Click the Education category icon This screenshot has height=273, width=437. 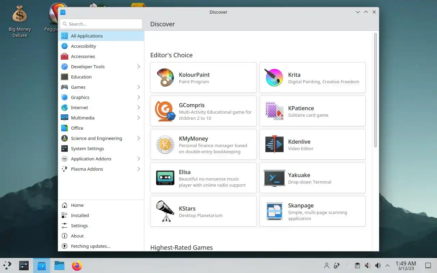[x=65, y=77]
